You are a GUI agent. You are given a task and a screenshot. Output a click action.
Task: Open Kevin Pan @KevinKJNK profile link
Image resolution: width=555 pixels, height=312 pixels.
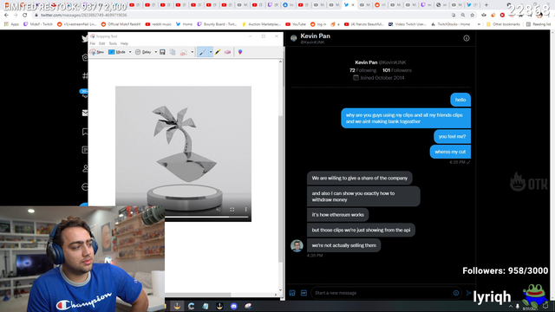[381, 62]
